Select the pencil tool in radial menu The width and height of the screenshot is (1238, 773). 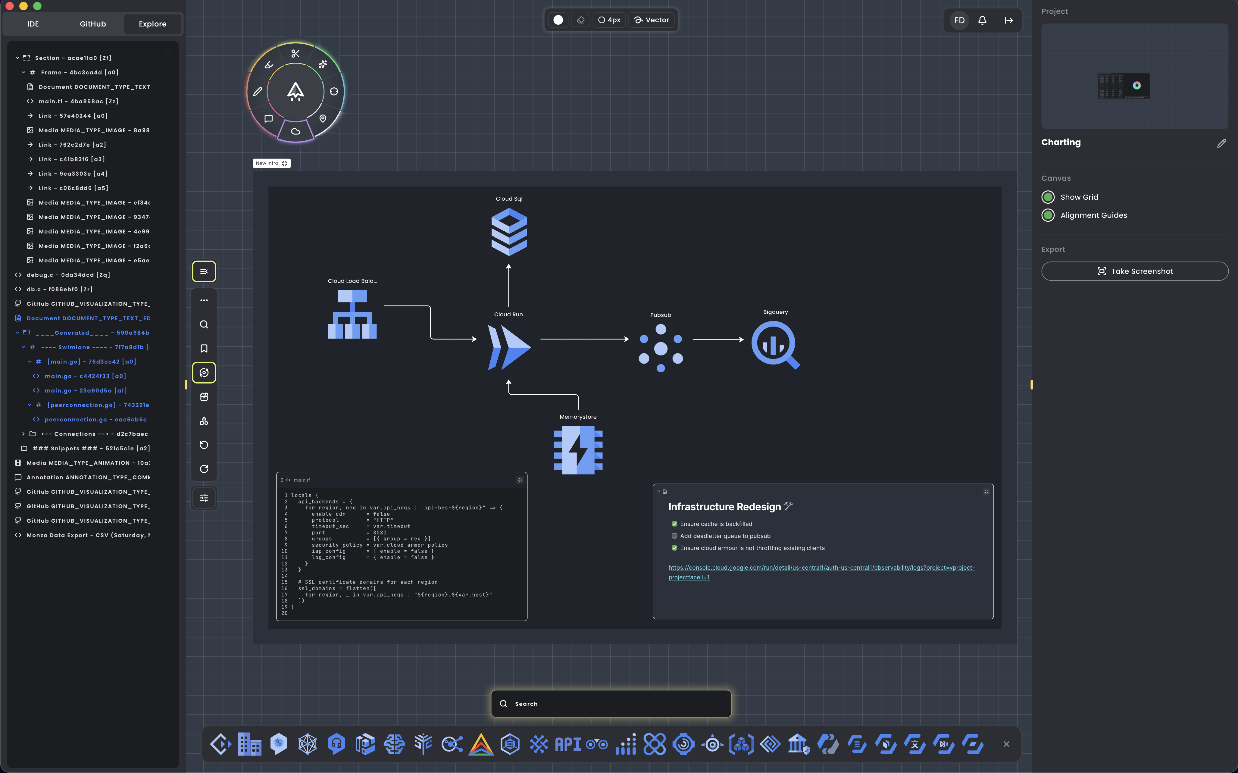(258, 92)
